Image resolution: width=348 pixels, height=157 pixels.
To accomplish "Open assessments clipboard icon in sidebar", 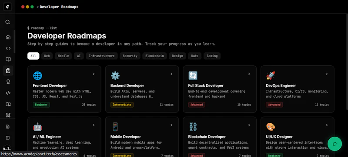I will coord(8,70).
